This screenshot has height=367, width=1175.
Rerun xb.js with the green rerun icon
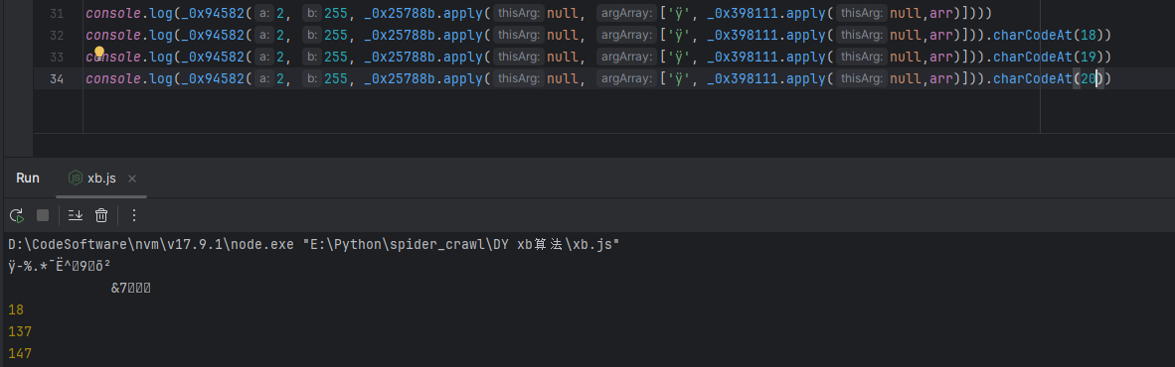coord(17,215)
